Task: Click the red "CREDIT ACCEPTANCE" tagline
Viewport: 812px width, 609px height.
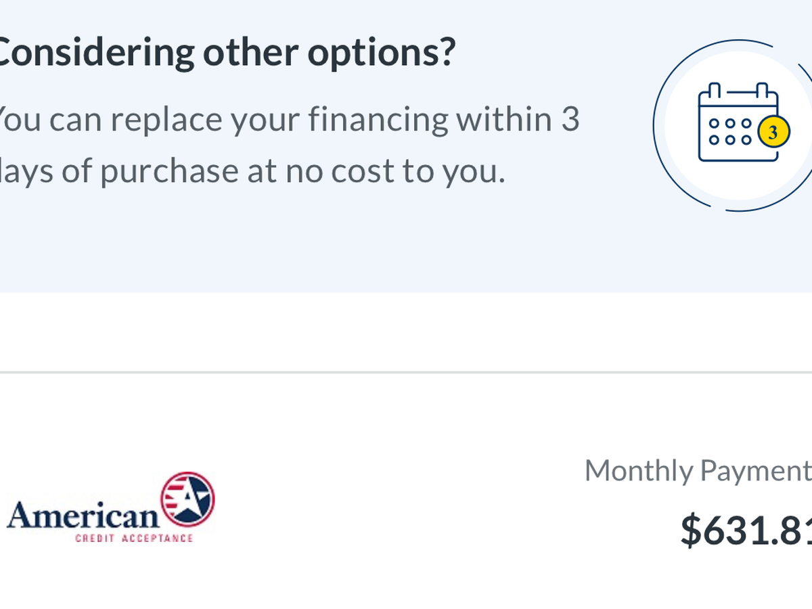Action: (134, 538)
